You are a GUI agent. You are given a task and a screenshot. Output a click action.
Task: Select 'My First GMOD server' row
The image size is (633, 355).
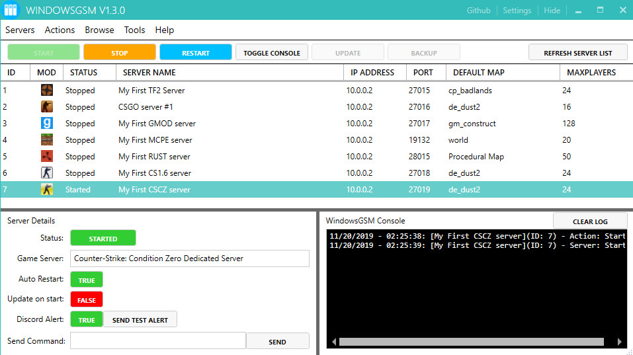[x=316, y=124]
